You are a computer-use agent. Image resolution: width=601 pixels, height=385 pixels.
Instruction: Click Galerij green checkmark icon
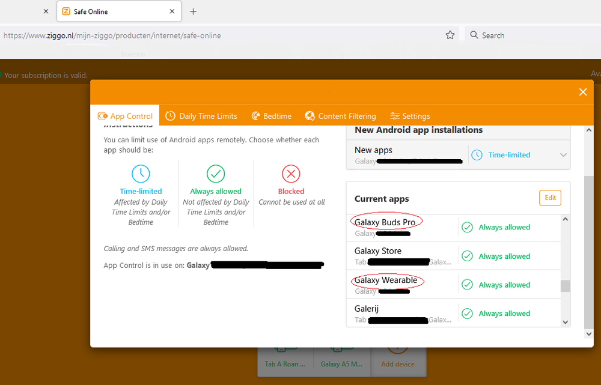467,314
